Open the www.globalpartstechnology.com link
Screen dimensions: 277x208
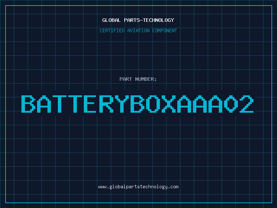pyautogui.click(x=138, y=187)
